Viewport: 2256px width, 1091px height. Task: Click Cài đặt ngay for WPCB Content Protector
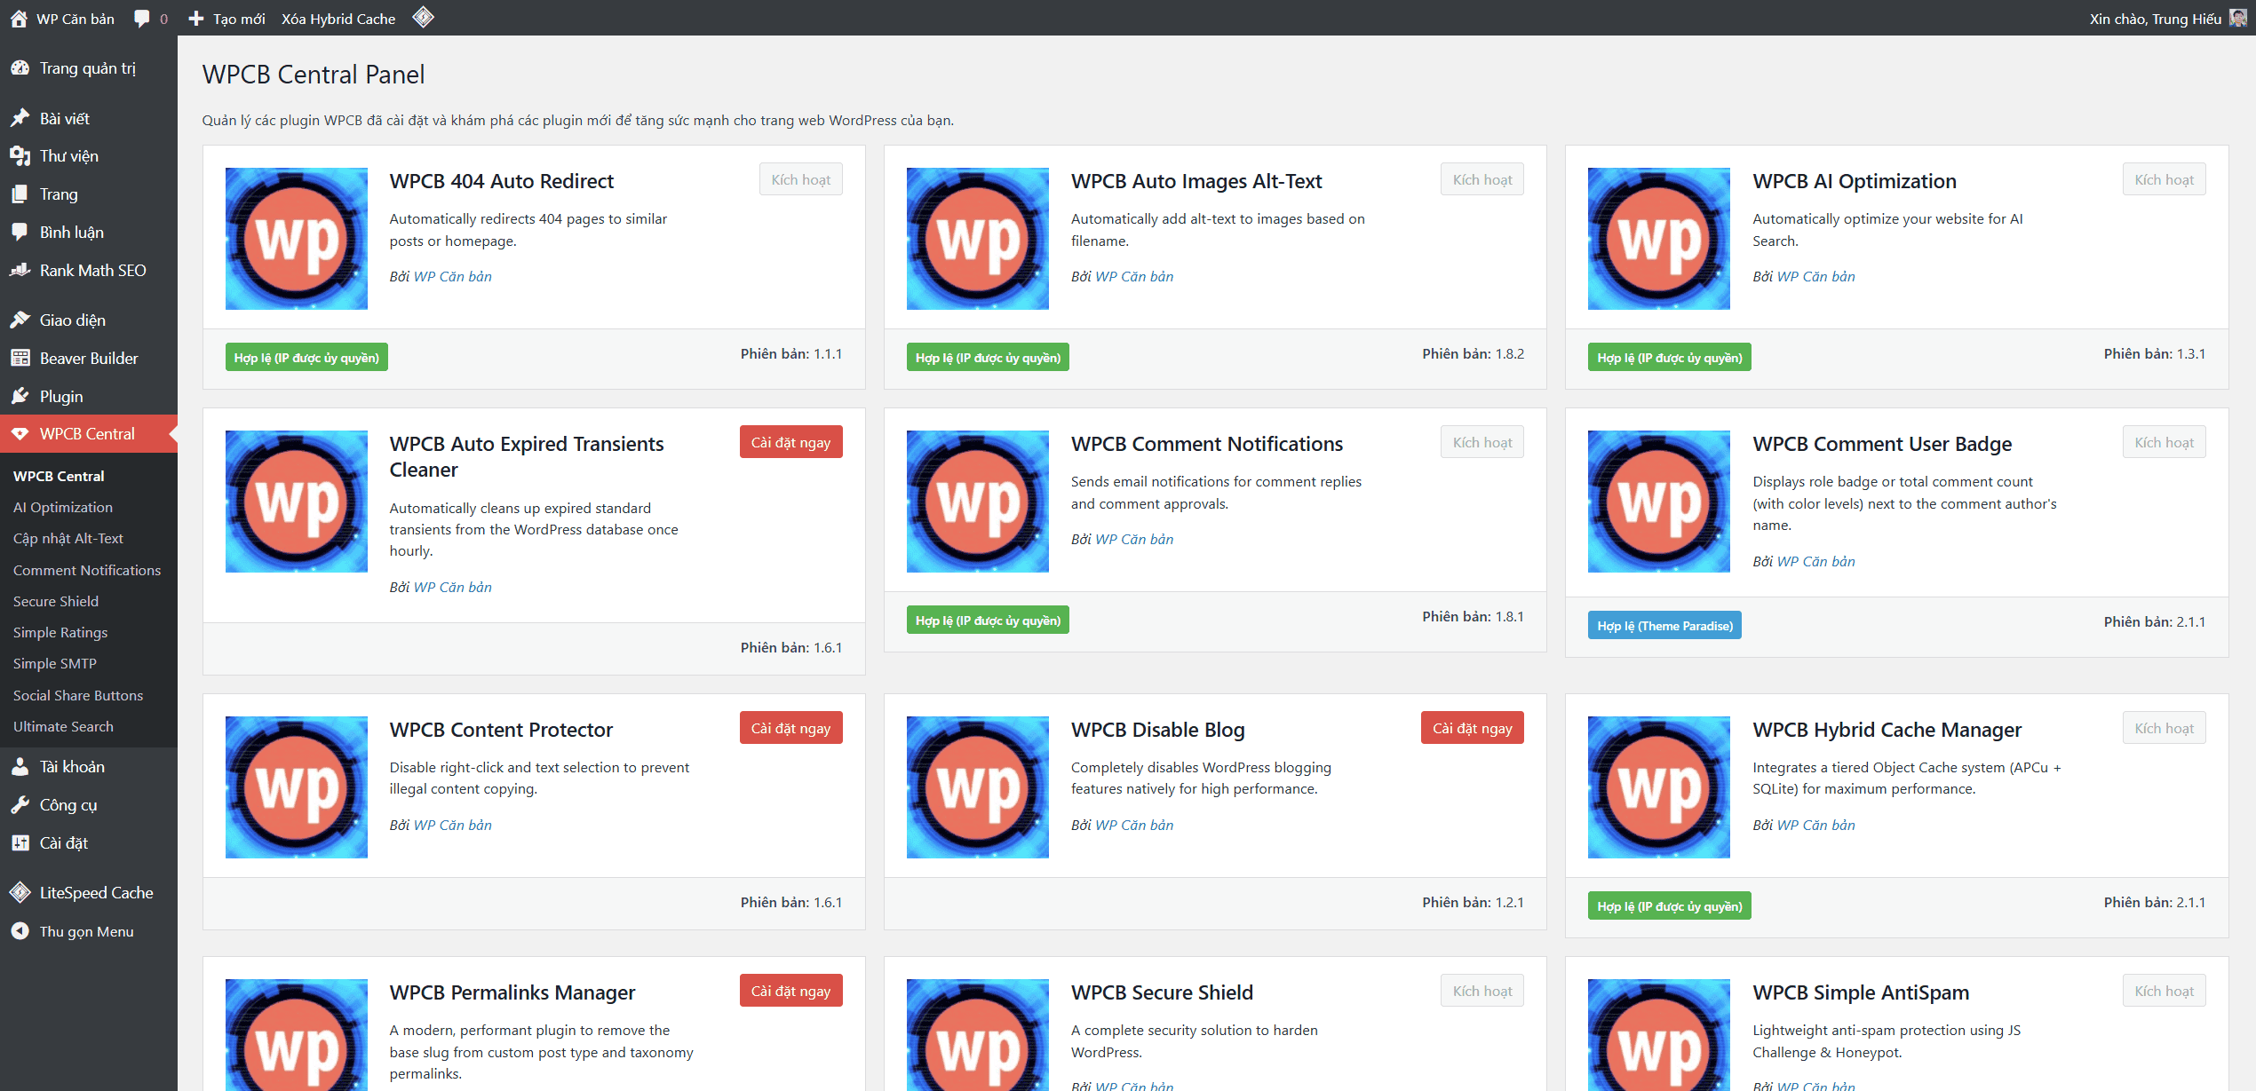click(x=791, y=728)
